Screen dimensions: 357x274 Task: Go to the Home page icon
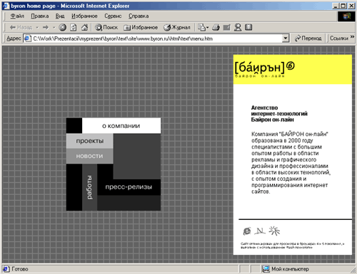click(x=84, y=28)
